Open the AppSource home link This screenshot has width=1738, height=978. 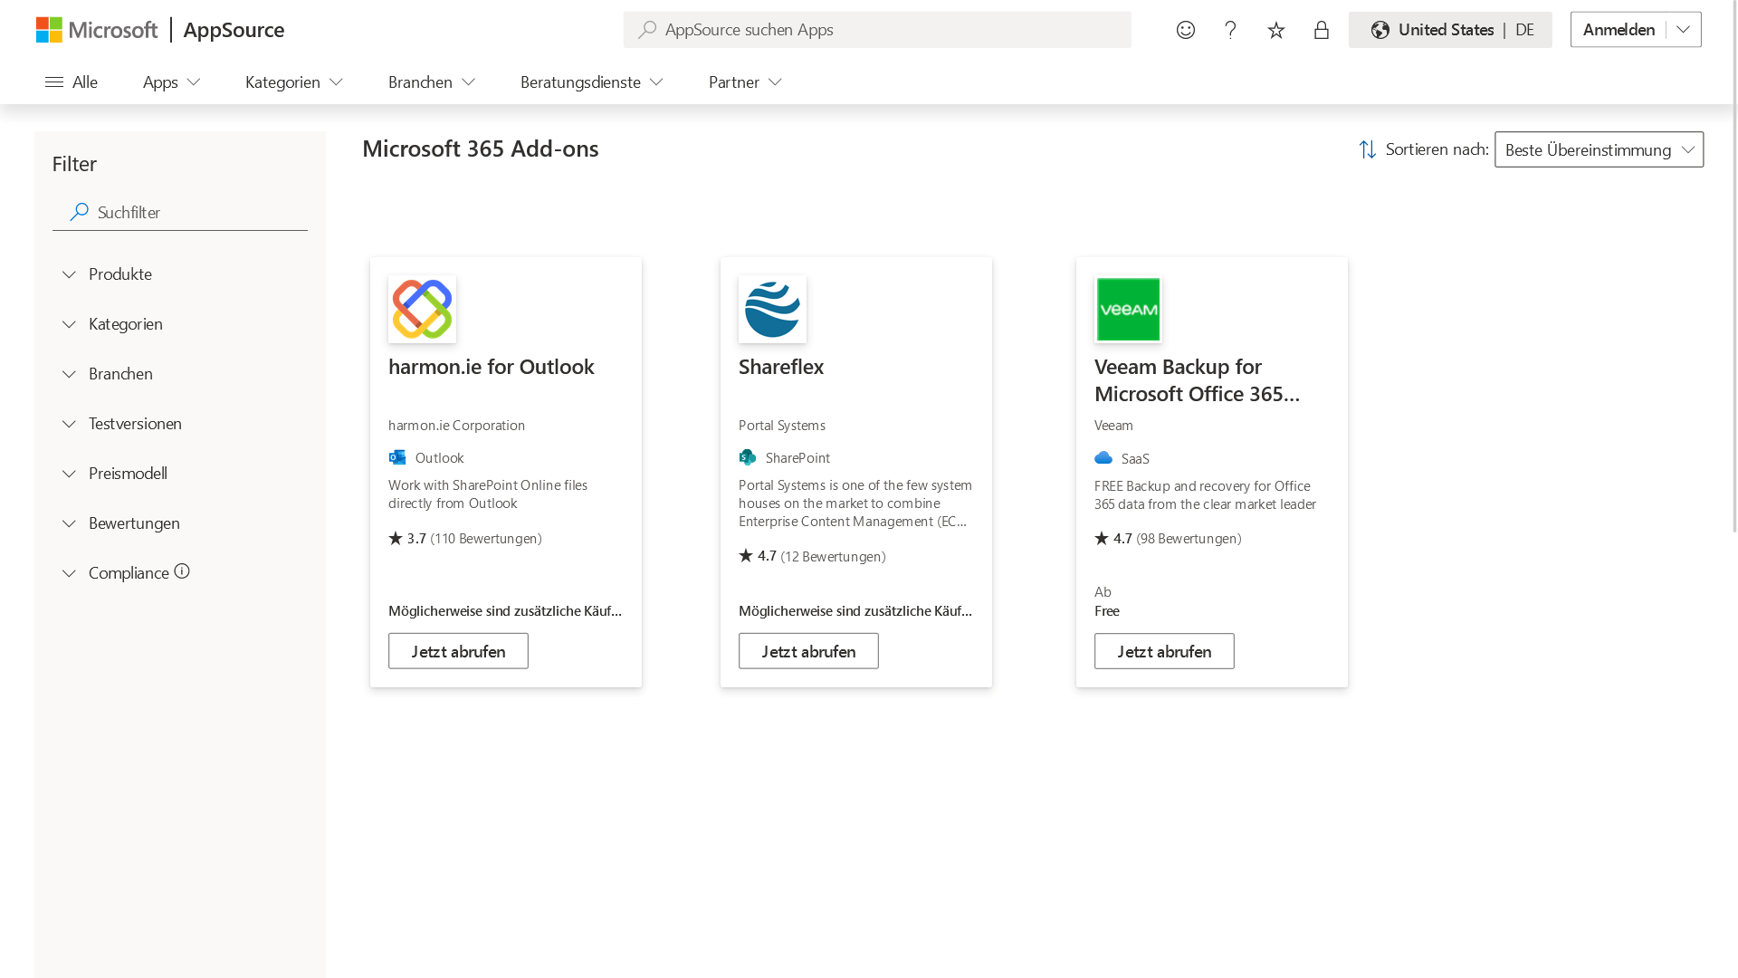click(x=234, y=30)
